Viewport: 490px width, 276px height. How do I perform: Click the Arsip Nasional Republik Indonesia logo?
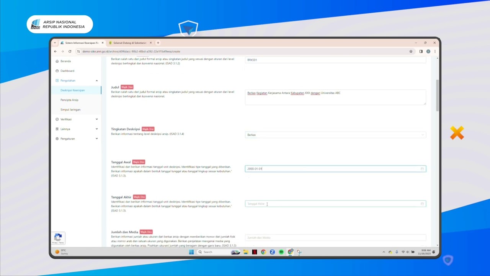coord(60,25)
